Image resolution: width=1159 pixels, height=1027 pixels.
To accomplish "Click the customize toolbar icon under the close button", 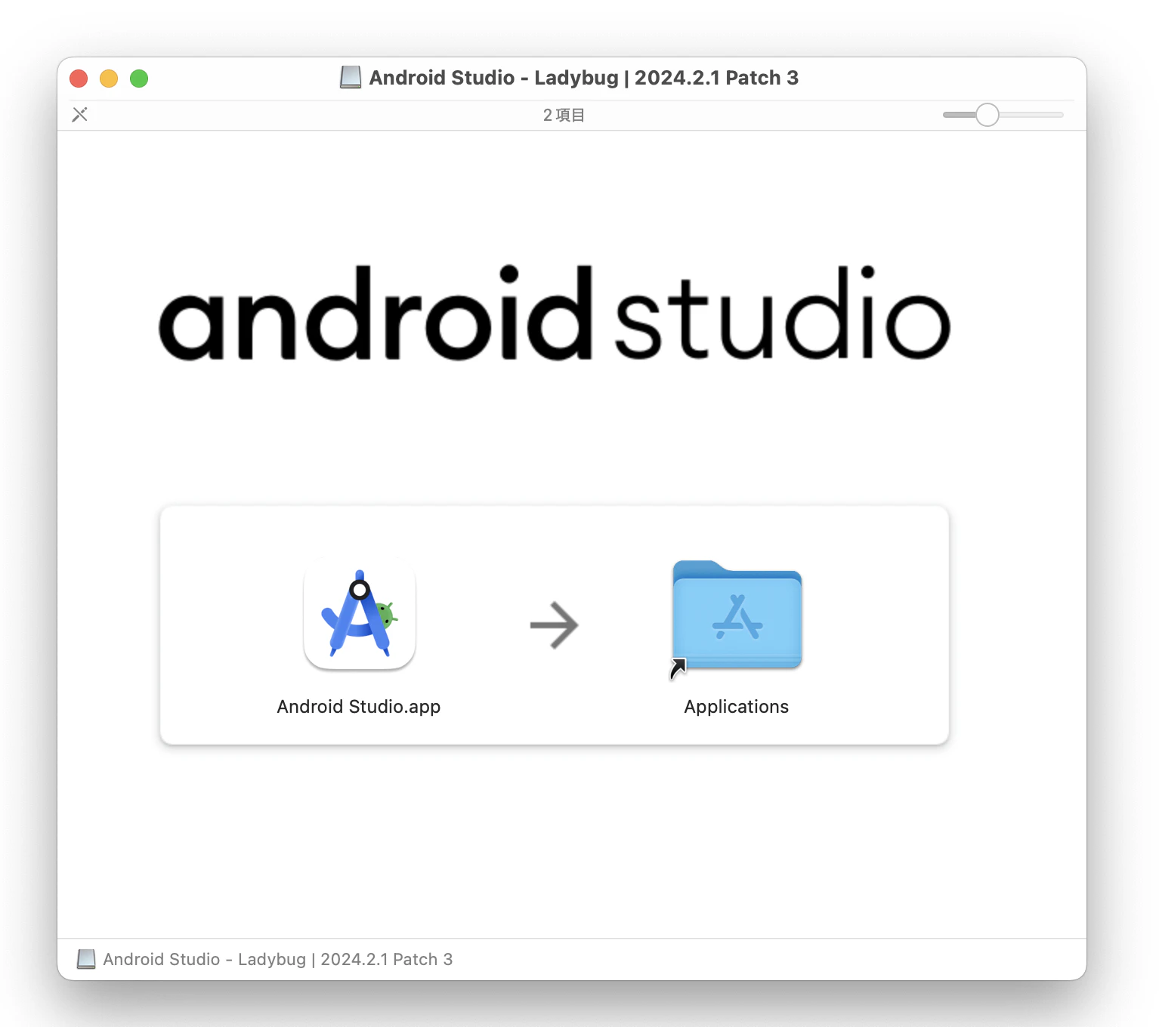I will pos(80,115).
